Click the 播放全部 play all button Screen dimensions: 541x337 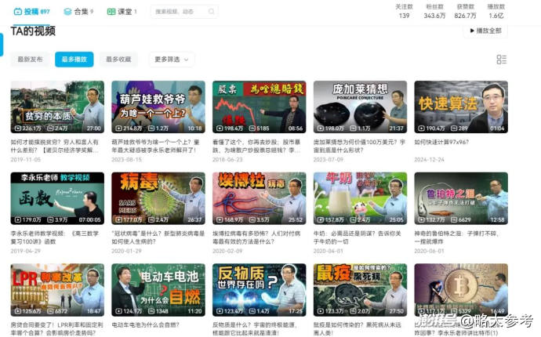(485, 31)
